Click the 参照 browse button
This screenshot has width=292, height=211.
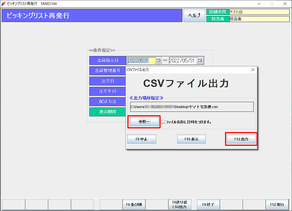tap(144, 122)
